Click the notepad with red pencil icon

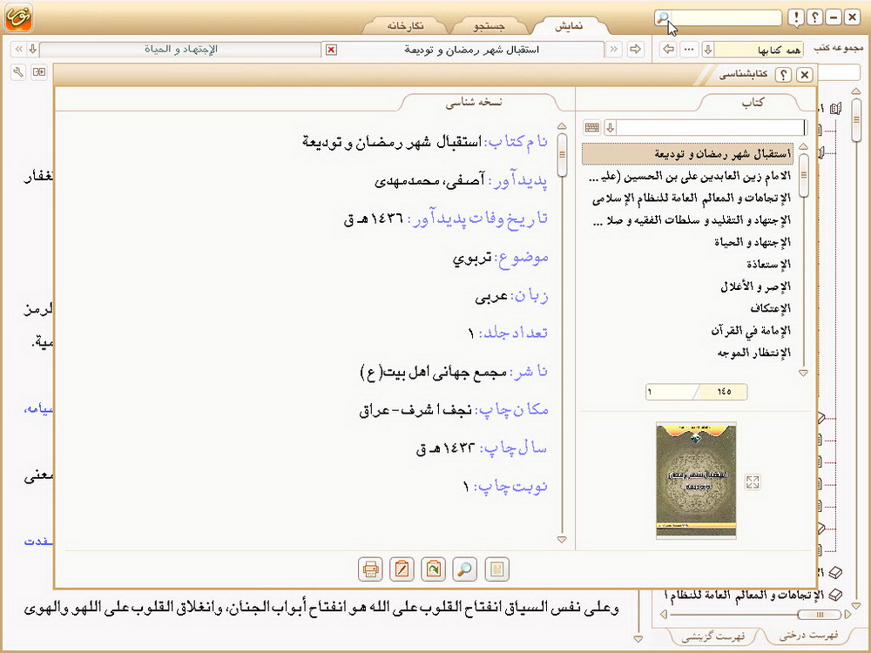[x=402, y=569]
